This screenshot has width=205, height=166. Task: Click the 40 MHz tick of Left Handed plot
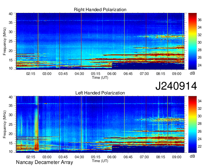click(x=11, y=97)
